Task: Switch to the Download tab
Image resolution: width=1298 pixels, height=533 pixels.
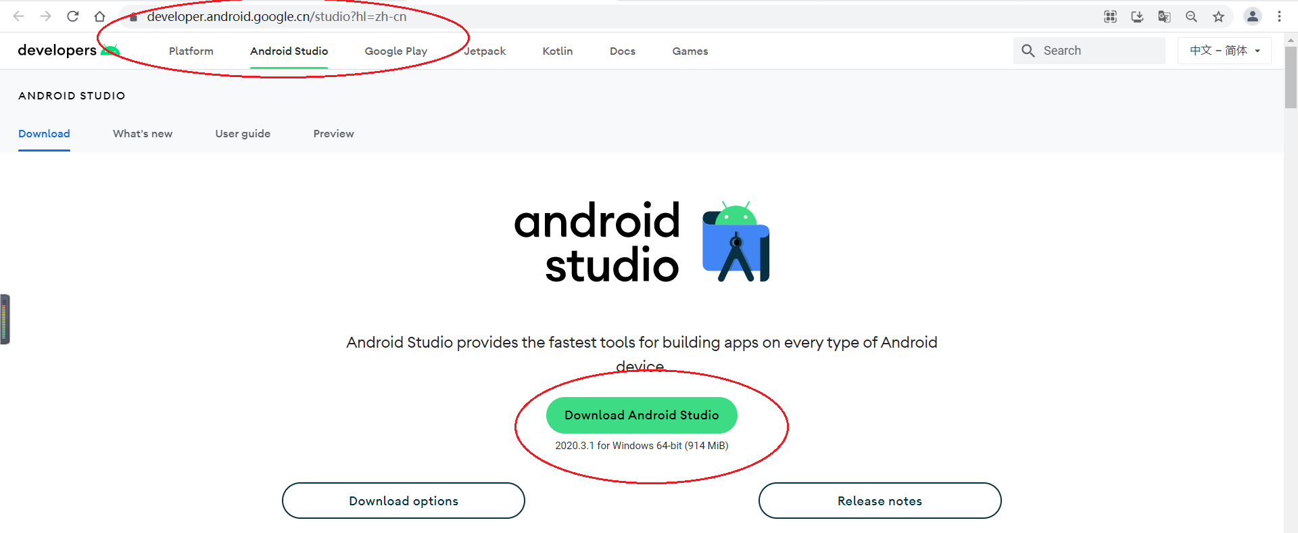Action: 44,134
